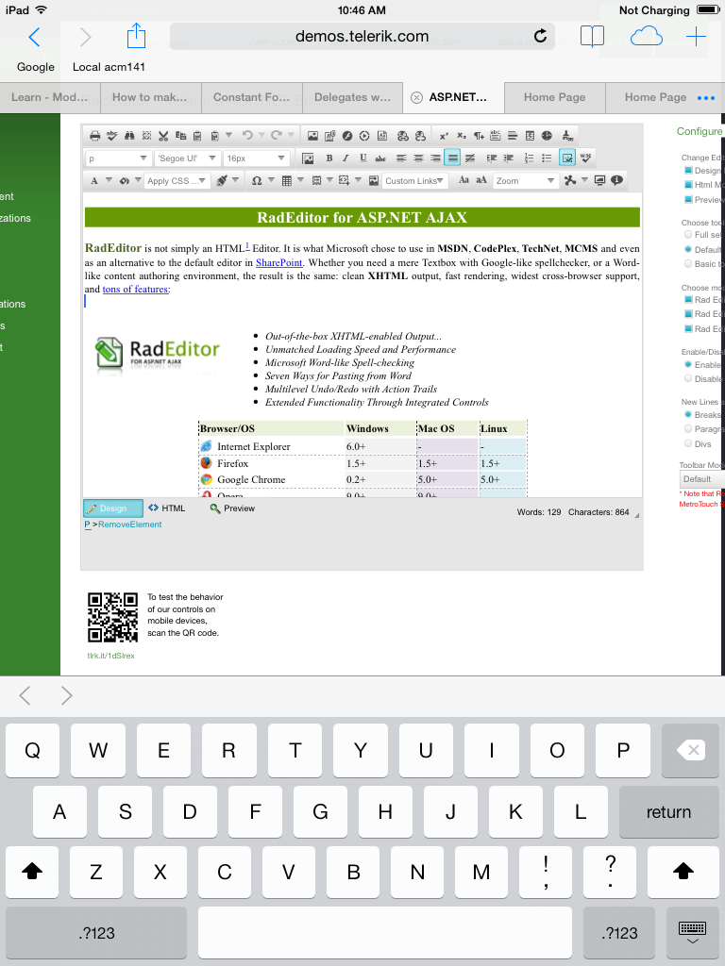
Task: Align text left
Action: (x=401, y=158)
